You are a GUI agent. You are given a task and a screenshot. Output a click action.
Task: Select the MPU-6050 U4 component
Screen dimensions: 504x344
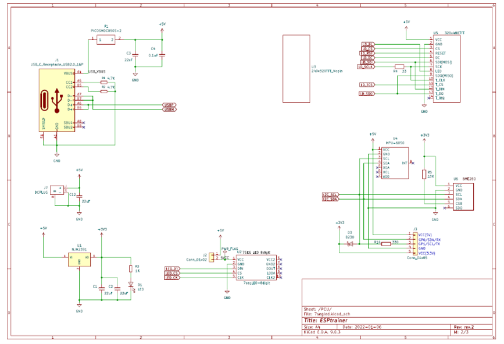(395, 162)
